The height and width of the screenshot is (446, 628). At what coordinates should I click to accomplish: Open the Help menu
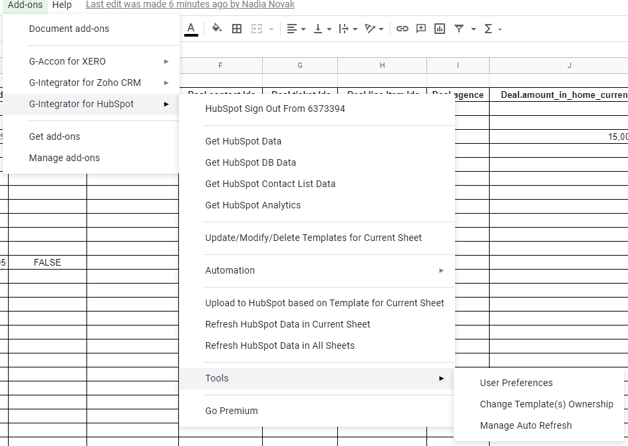click(62, 5)
